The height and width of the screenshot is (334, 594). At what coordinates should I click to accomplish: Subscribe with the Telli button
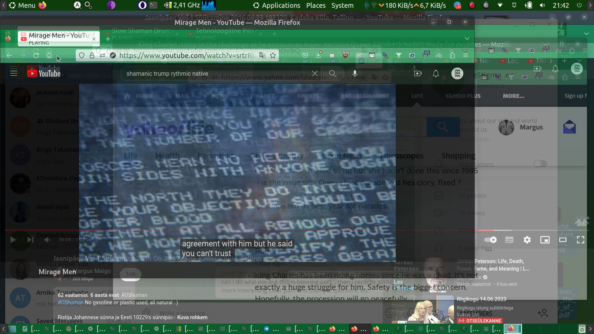pos(131,274)
